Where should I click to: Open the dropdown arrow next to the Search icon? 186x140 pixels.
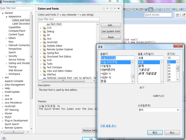pyautogui.click(x=137, y=9)
